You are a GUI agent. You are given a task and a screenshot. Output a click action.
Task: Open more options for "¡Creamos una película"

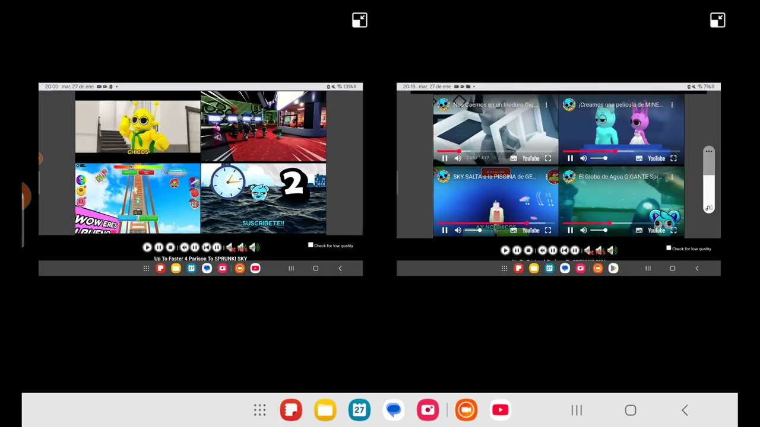672,105
